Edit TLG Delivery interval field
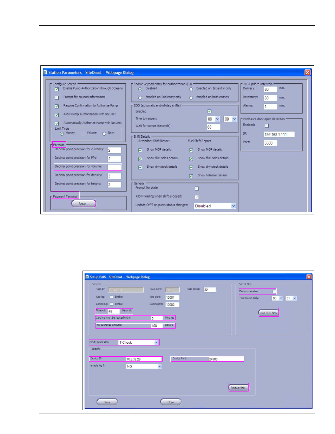Viewport: 335px width, 434px height. pyautogui.click(x=270, y=90)
